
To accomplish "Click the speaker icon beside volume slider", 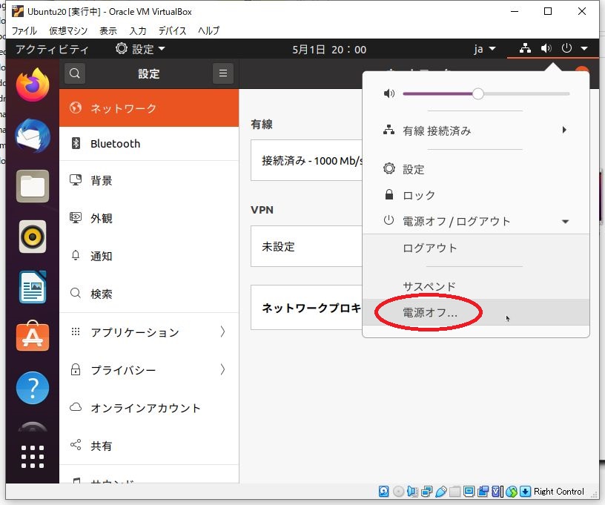I will [x=389, y=93].
